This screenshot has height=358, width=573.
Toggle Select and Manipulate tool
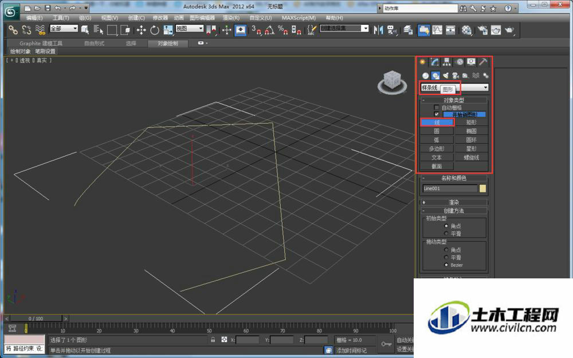coord(226,30)
